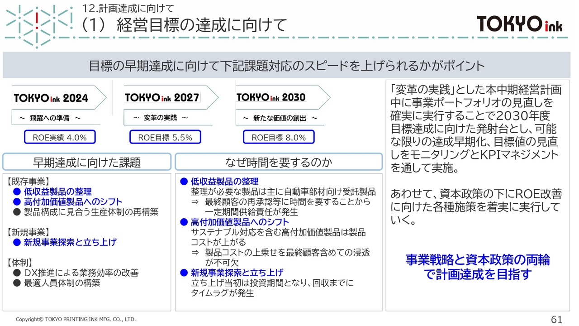Click the section label '12.計画達成に向けて'
Viewport: 579px width, 326px height.
click(129, 8)
